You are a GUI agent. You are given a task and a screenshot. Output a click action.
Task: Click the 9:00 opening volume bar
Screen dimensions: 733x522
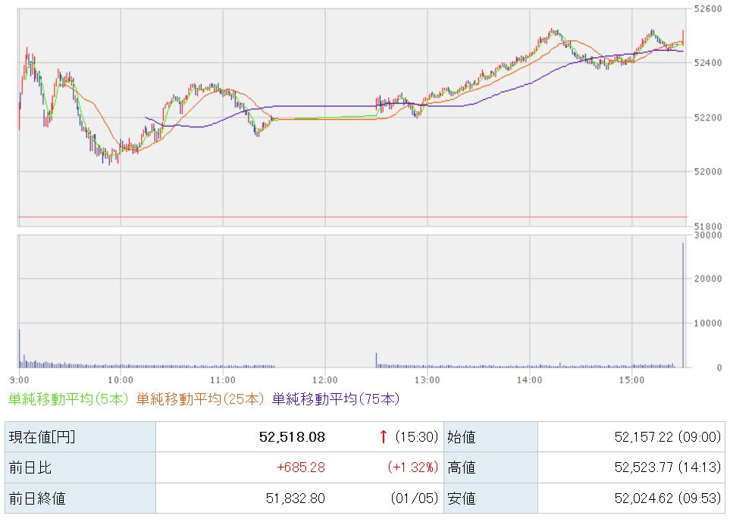tap(20, 350)
